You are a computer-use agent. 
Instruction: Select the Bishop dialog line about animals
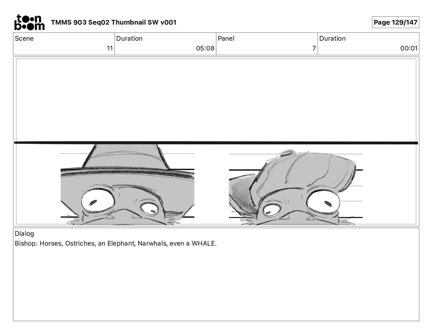point(116,243)
